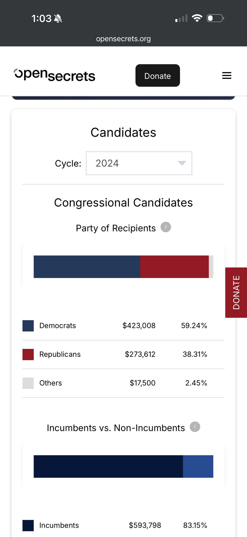This screenshot has height=538, width=247.
Task: Click the non-incumbents lighter blue bar segment
Action: [x=198, y=466]
